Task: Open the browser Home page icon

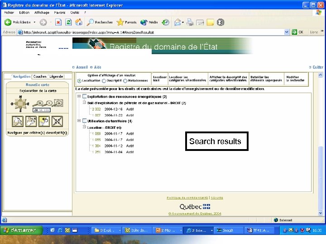Action: 79,22
